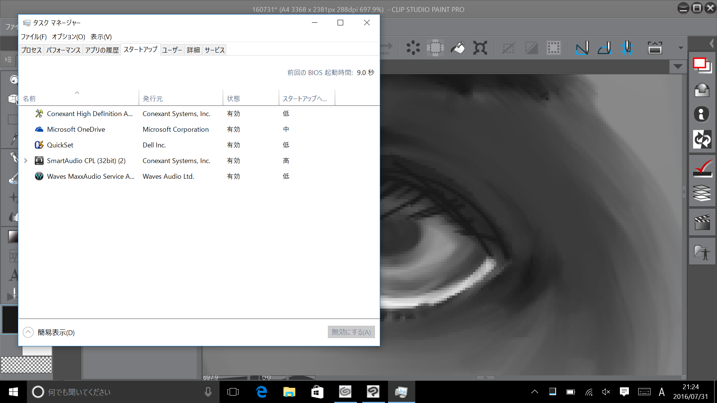Toggle Snap to Ruler
717x403 pixels.
582,48
